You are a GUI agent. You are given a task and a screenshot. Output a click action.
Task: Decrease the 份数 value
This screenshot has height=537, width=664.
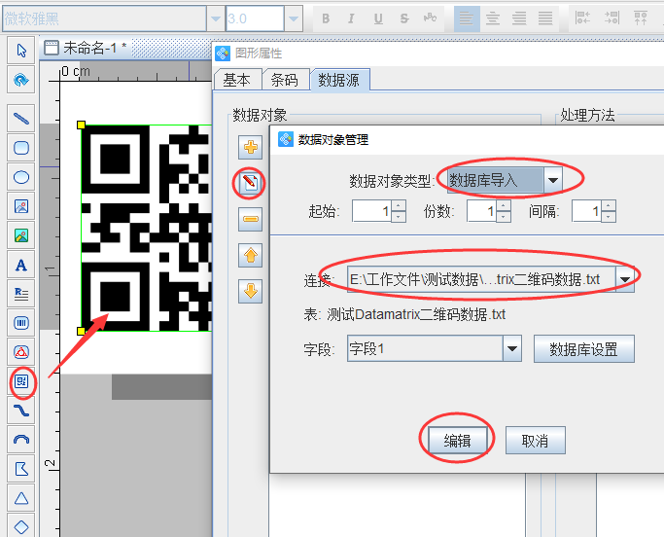click(503, 217)
